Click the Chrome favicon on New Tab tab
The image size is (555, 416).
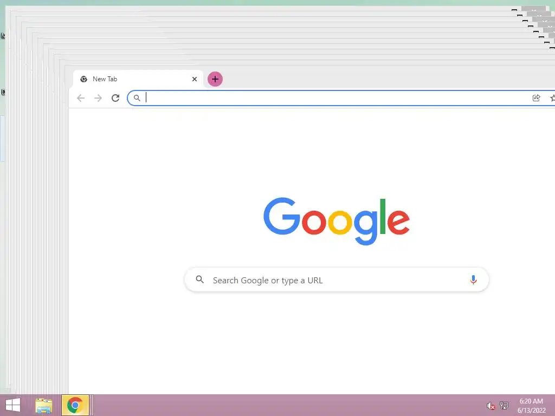click(x=84, y=79)
